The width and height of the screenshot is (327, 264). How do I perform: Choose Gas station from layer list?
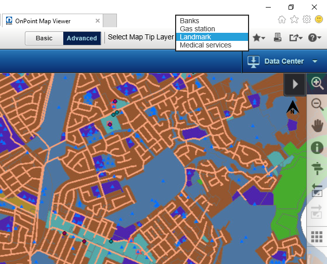pos(197,29)
